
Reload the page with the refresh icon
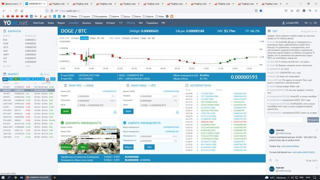pyautogui.click(x=16, y=10)
